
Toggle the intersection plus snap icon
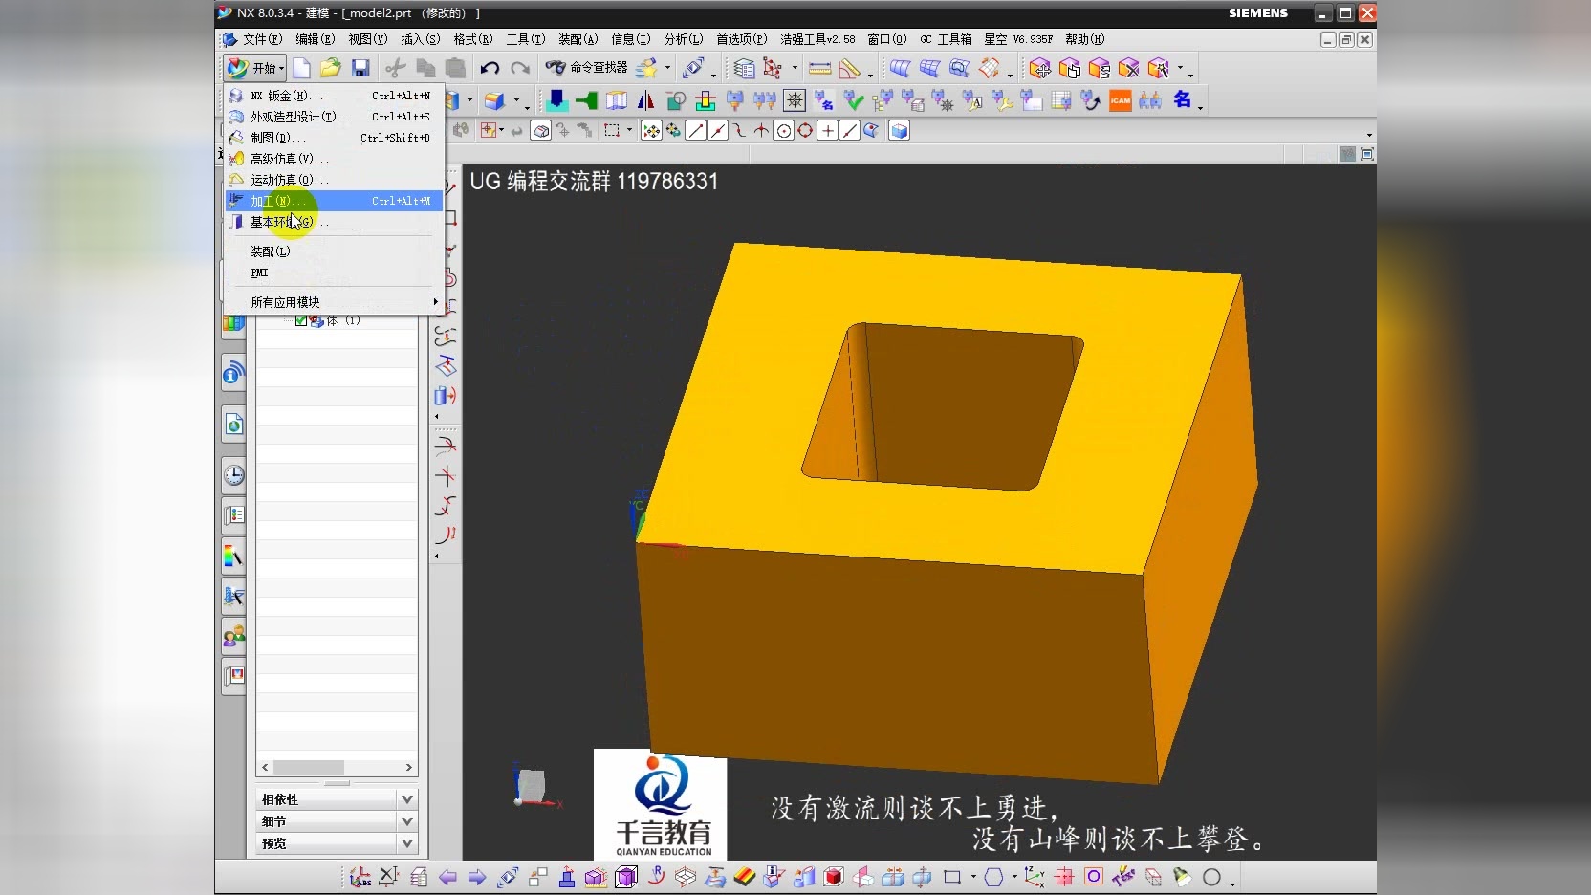(x=828, y=131)
